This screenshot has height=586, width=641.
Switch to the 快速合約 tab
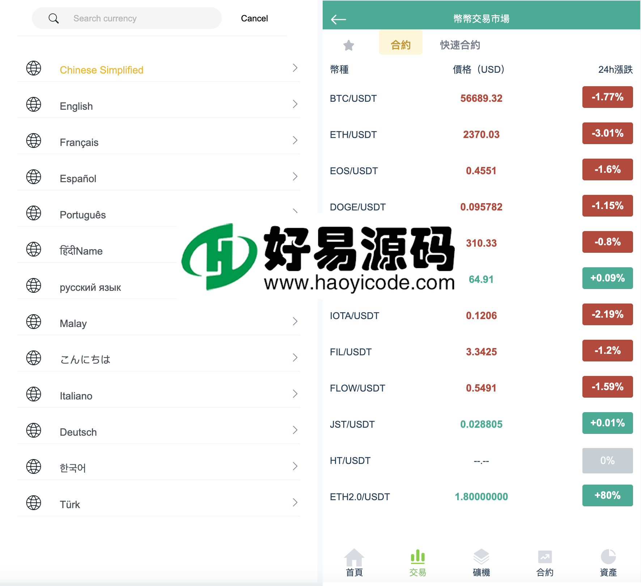460,45
